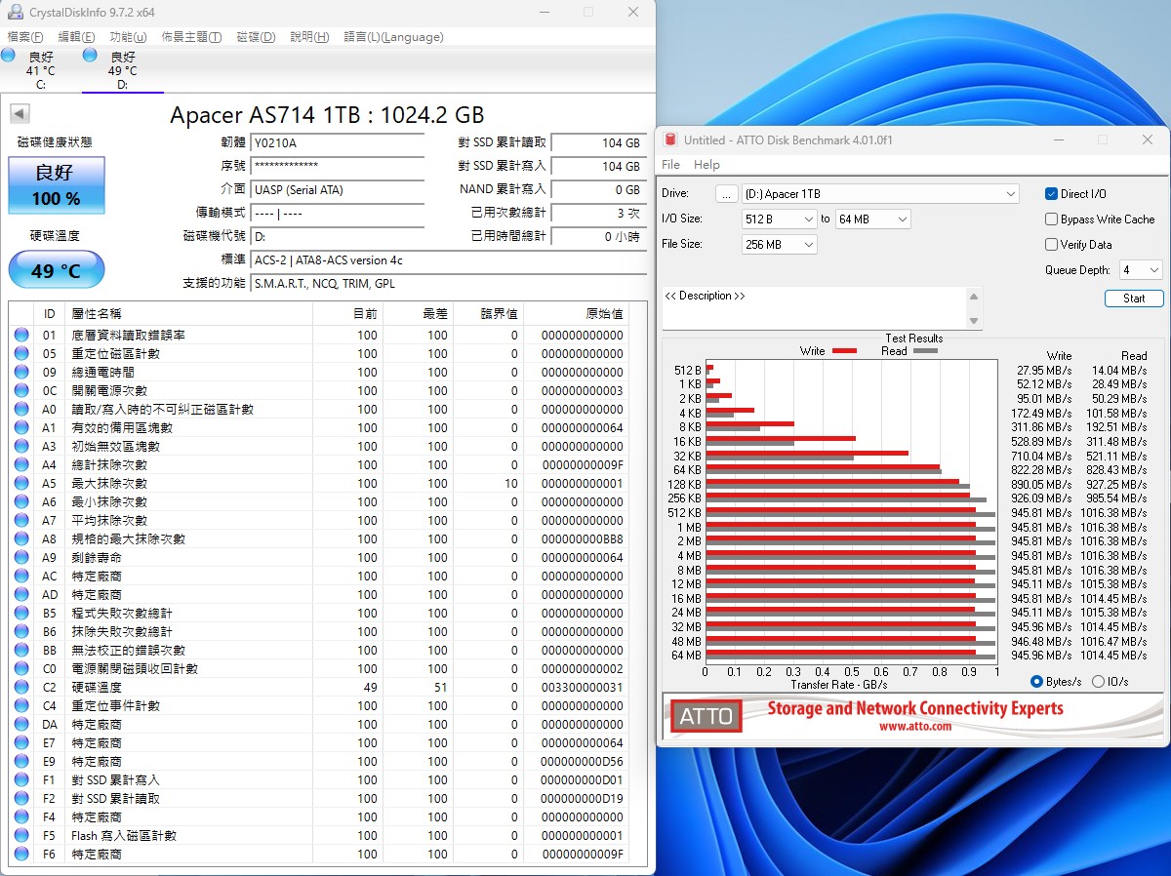1171x876 pixels.
Task: Click the serial number field
Action: point(338,167)
